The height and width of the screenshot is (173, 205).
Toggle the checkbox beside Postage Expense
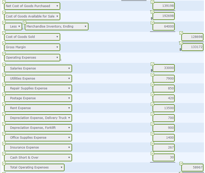(4, 94)
